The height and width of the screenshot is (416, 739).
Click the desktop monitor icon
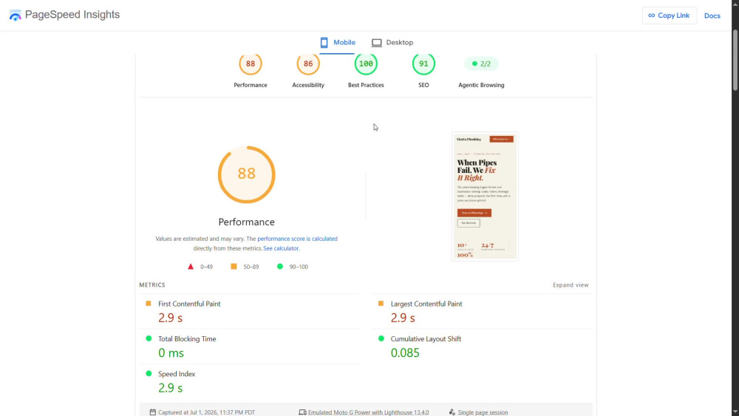coord(377,43)
